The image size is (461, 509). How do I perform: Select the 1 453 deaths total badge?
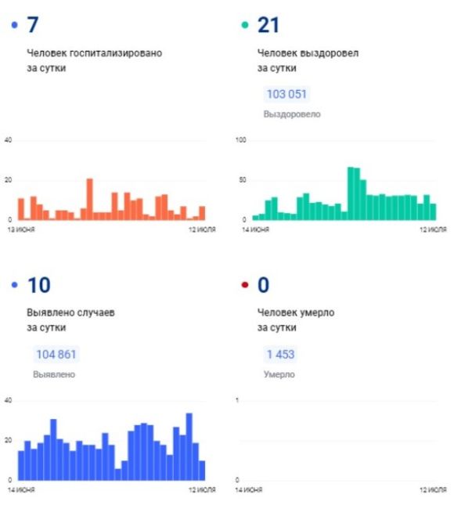pyautogui.click(x=281, y=354)
